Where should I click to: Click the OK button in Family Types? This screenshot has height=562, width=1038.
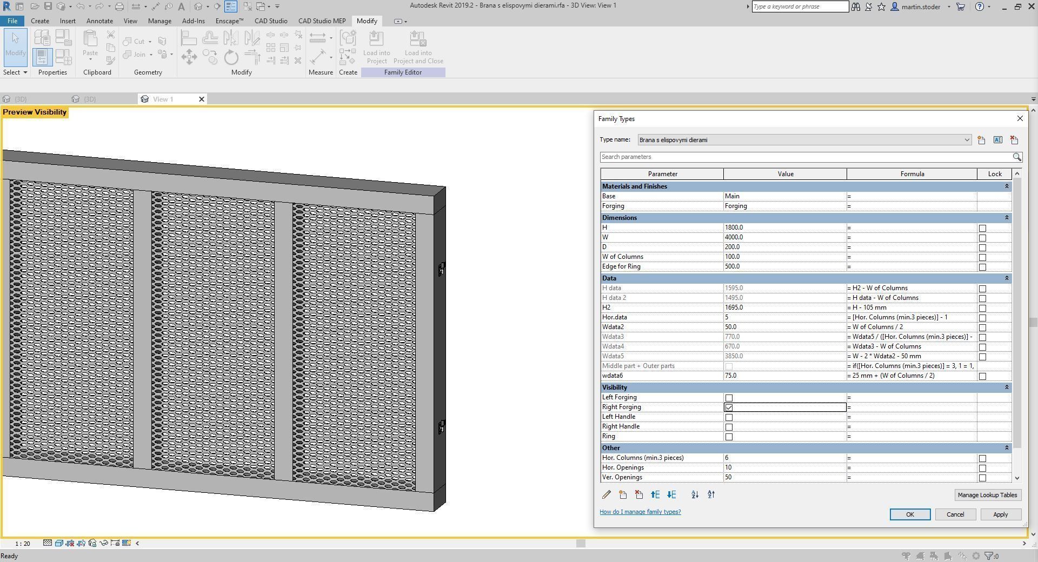pyautogui.click(x=910, y=514)
